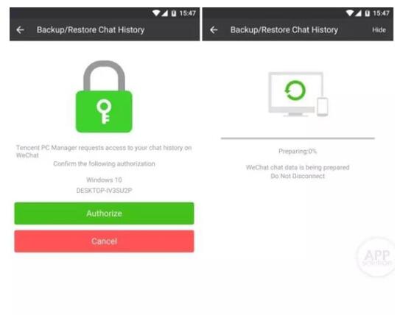Tap the 15:47 clock in left status bar
414x315 pixels.
click(x=187, y=13)
